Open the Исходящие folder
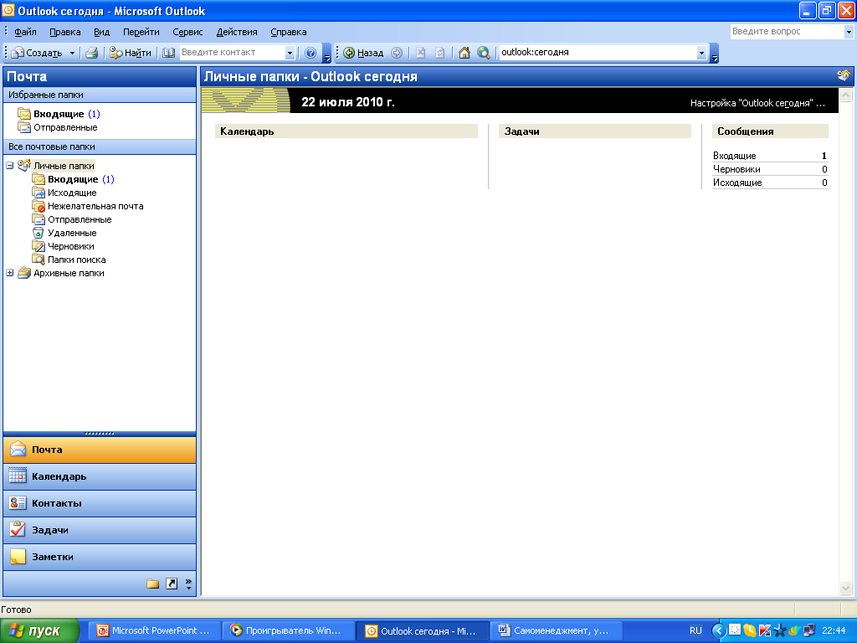Viewport: 857px width, 643px height. 64,193
